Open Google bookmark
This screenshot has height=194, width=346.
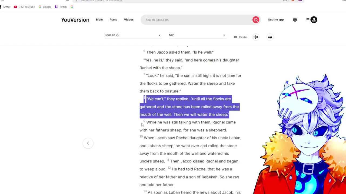click(x=45, y=7)
